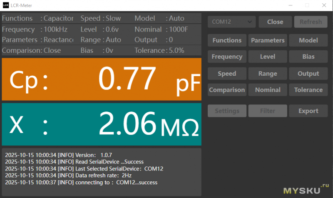
Task: Open the Bias setting button
Action: pyautogui.click(x=308, y=57)
